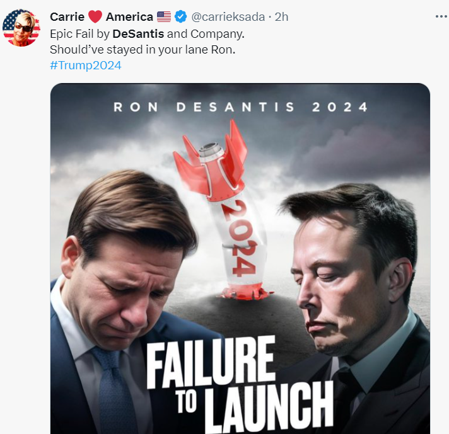Click the word LAUNCH on the poster

(x=269, y=406)
